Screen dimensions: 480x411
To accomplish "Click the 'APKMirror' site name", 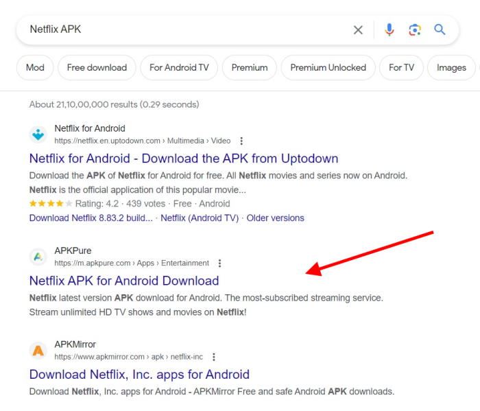I will tap(75, 344).
